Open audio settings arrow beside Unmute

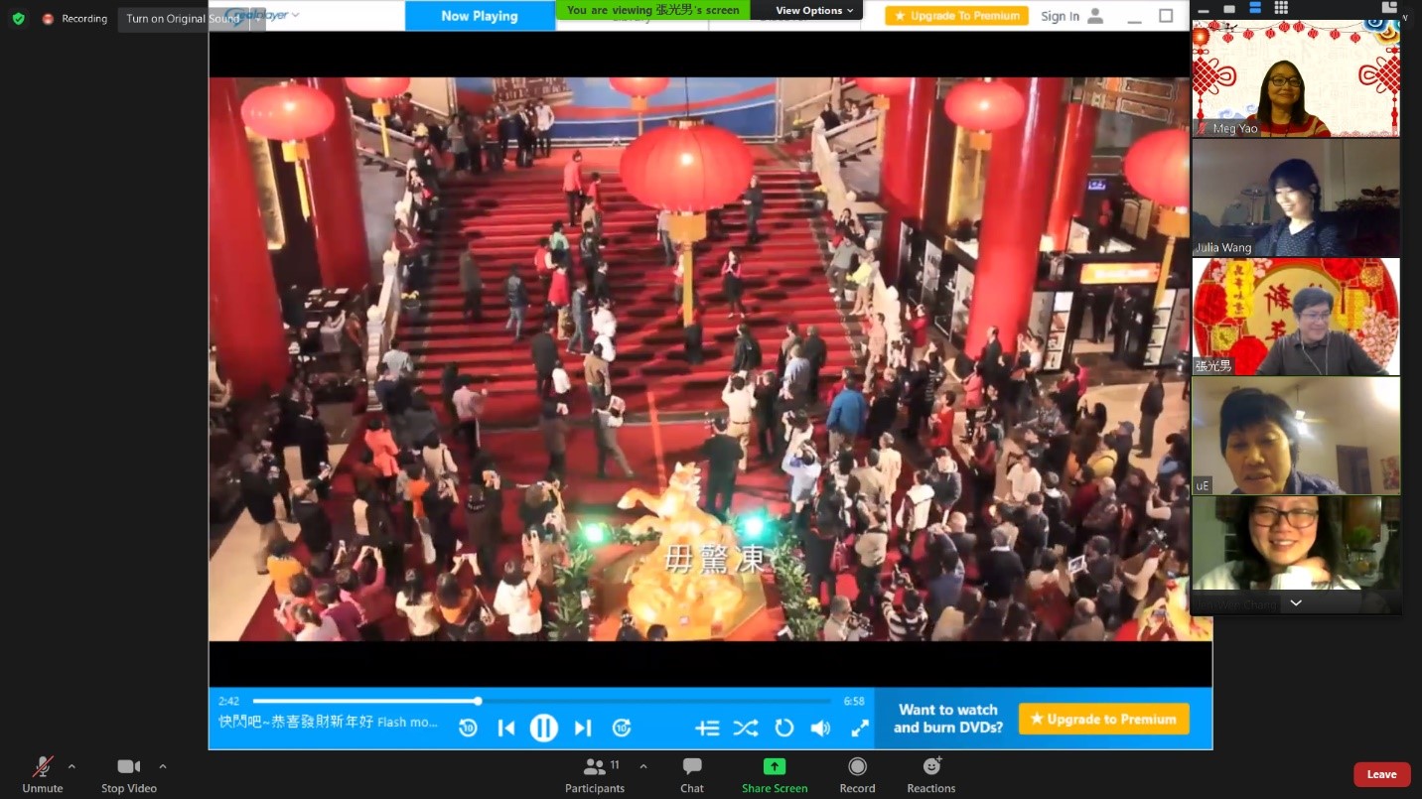pos(71,766)
